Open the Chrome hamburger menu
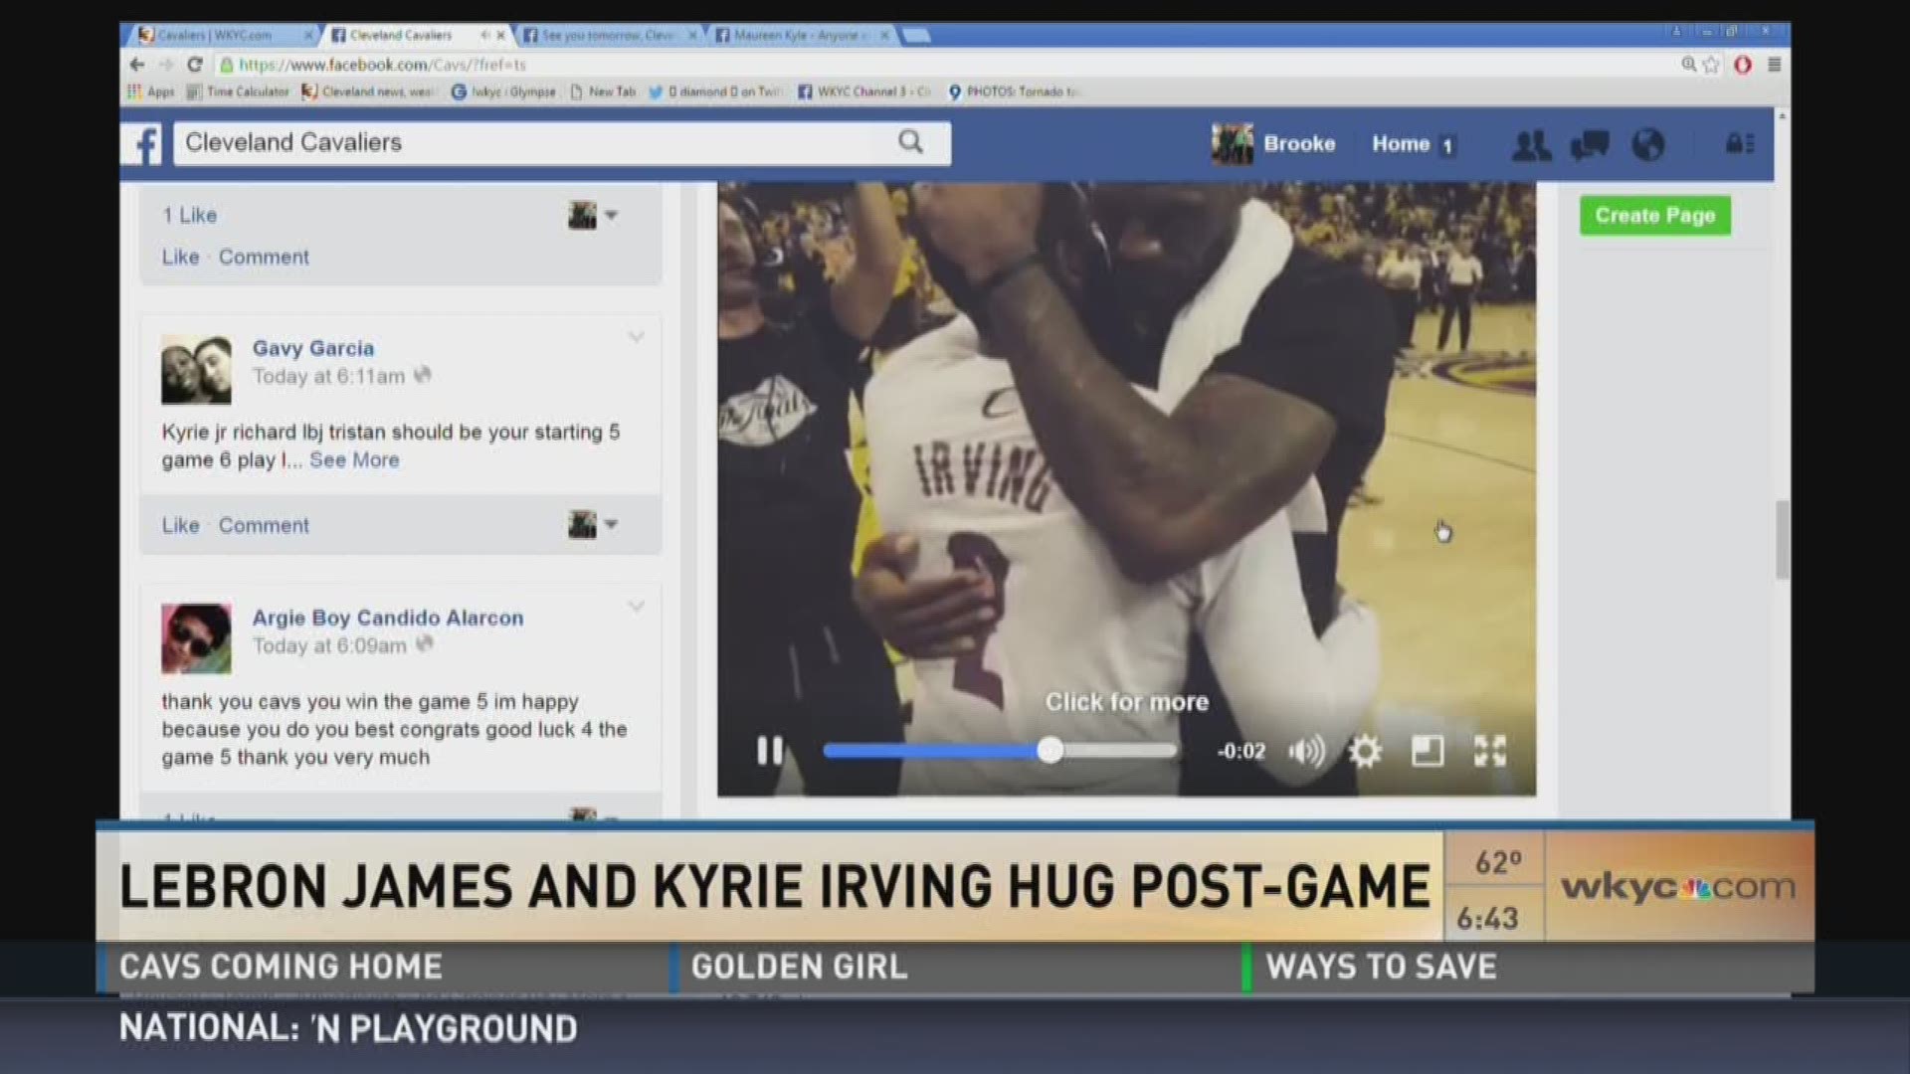 1774,65
